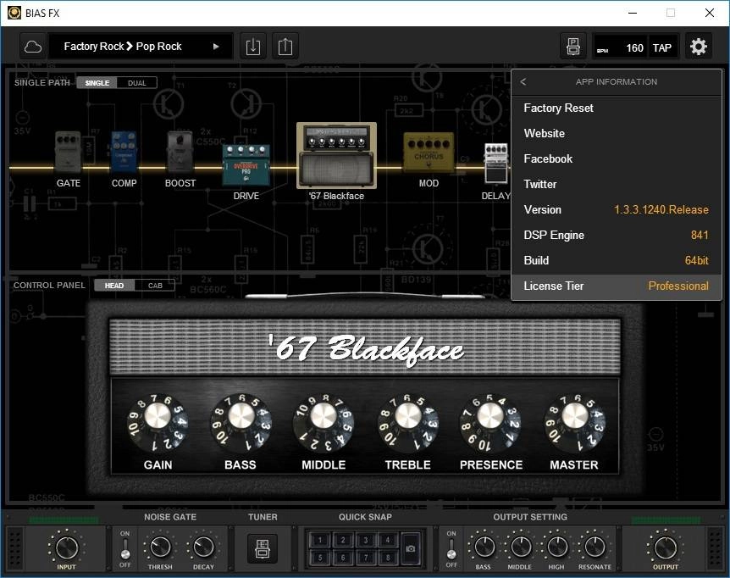Screen dimensions: 730x578
Task: Click the amp TREBLE knob
Action: click(408, 423)
